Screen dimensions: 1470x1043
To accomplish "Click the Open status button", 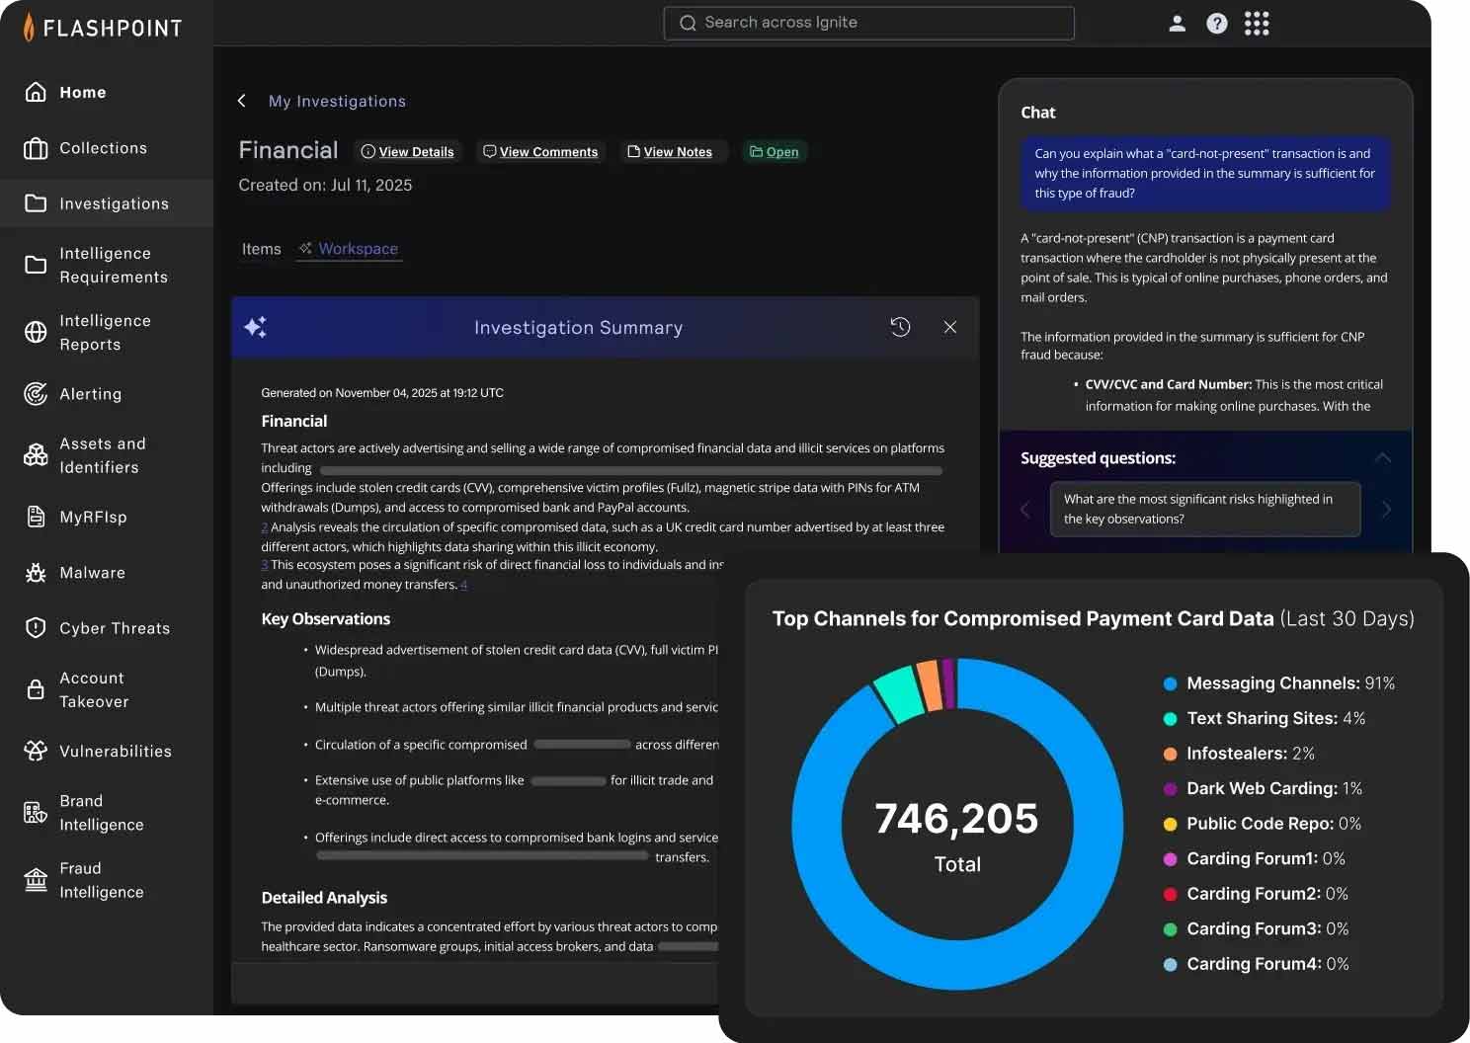I will tap(774, 151).
